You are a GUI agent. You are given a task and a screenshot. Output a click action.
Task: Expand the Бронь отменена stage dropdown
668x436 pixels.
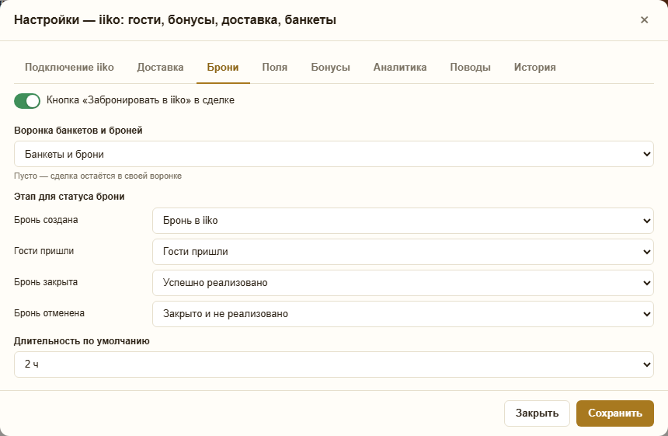403,314
